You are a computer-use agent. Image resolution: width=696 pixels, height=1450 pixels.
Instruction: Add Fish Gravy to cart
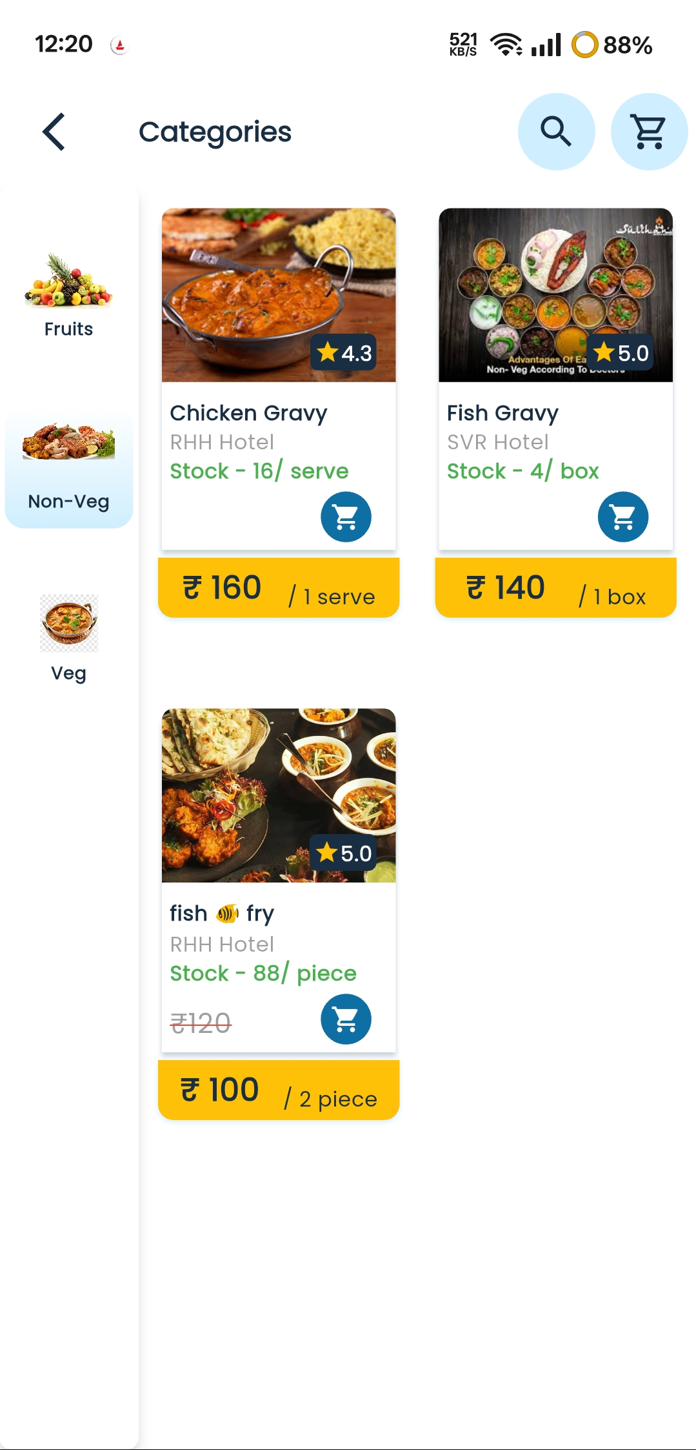click(622, 516)
